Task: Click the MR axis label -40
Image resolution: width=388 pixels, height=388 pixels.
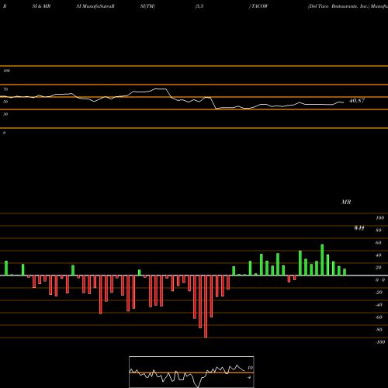Action: pos(379,305)
